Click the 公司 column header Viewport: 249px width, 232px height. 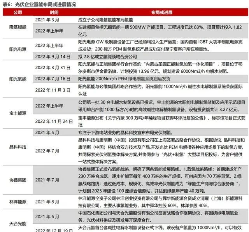(18, 12)
